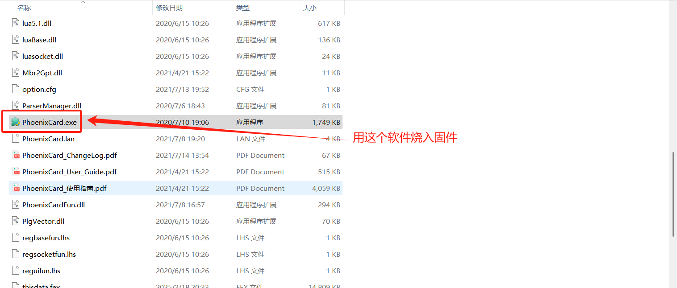Select the file name PhoenixCard_ChangeLog.pdf
The height and width of the screenshot is (288, 677).
tap(70, 155)
